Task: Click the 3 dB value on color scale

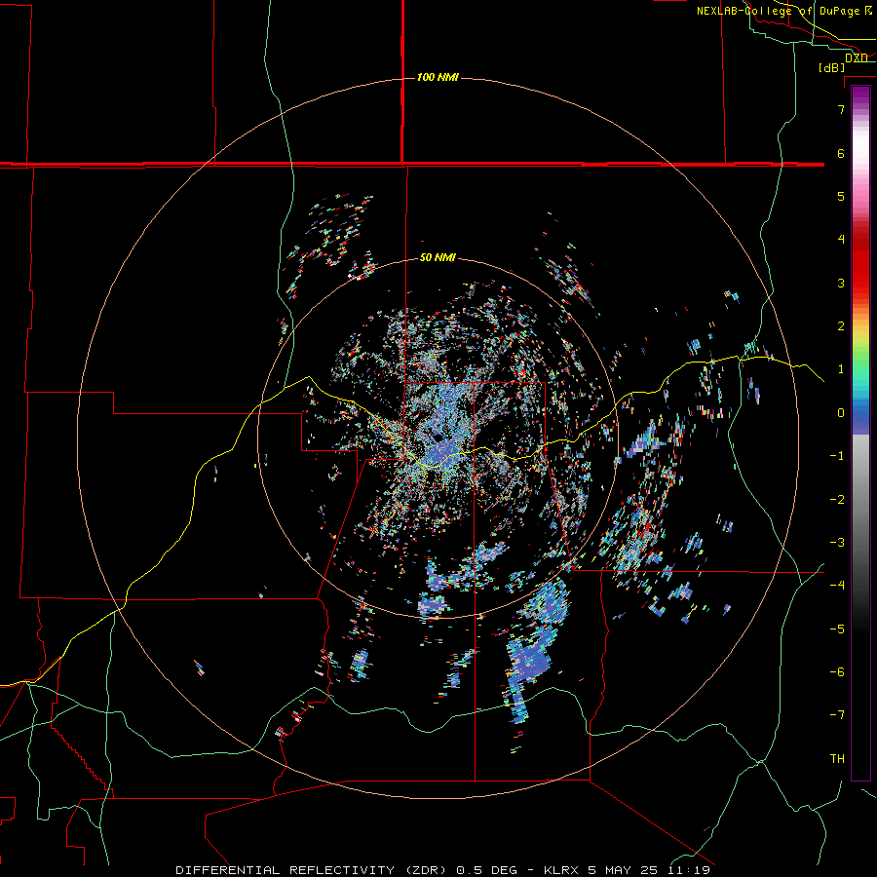Action: (x=841, y=283)
